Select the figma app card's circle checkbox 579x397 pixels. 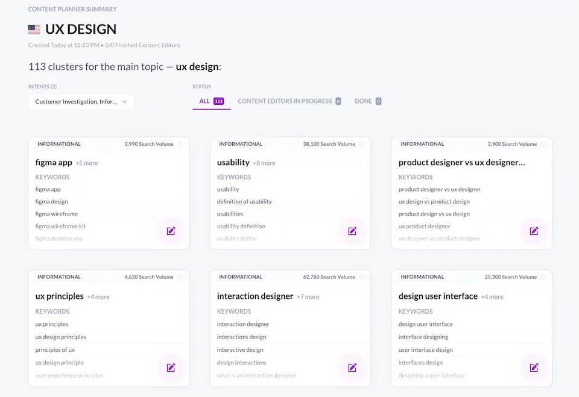pyautogui.click(x=180, y=144)
